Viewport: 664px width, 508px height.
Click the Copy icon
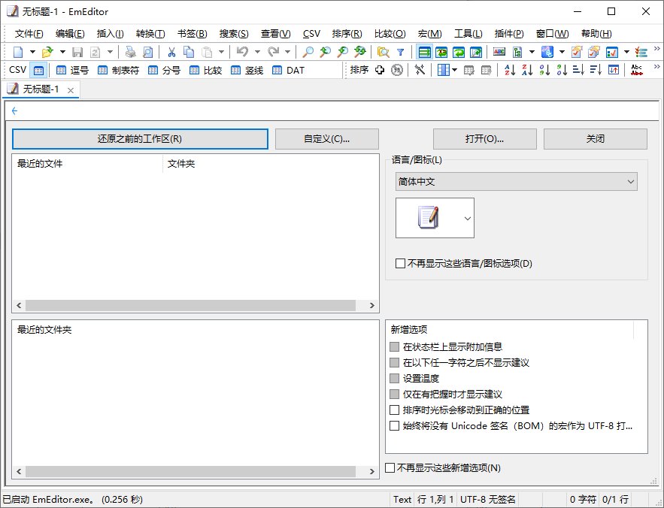pyautogui.click(x=189, y=52)
